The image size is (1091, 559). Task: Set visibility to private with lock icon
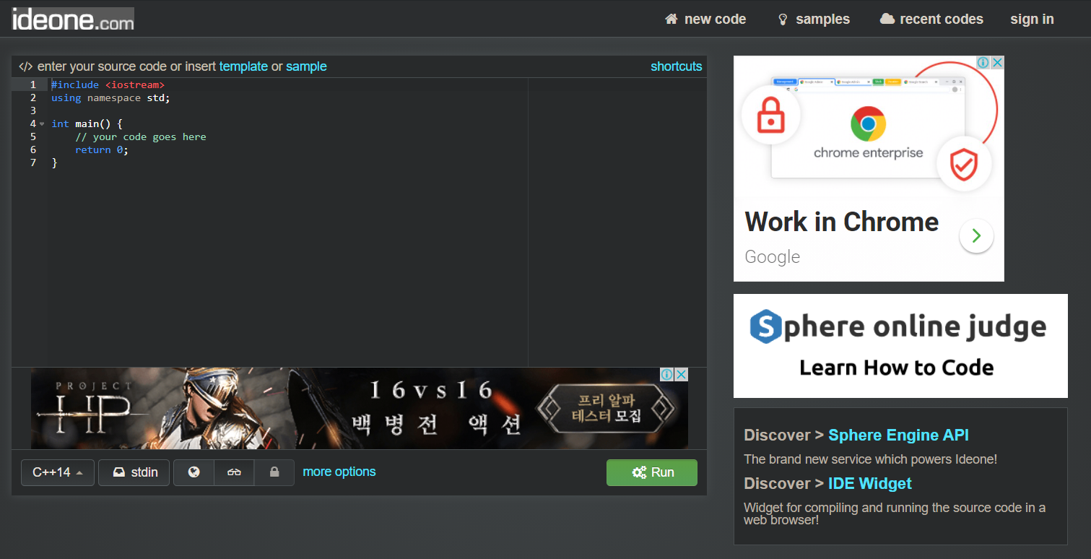pos(274,472)
